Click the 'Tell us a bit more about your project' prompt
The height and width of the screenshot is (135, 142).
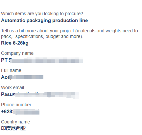[x=69, y=34]
